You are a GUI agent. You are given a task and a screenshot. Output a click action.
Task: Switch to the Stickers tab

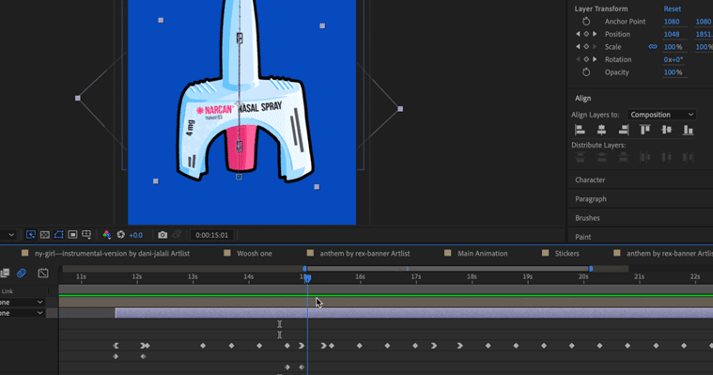tap(567, 254)
